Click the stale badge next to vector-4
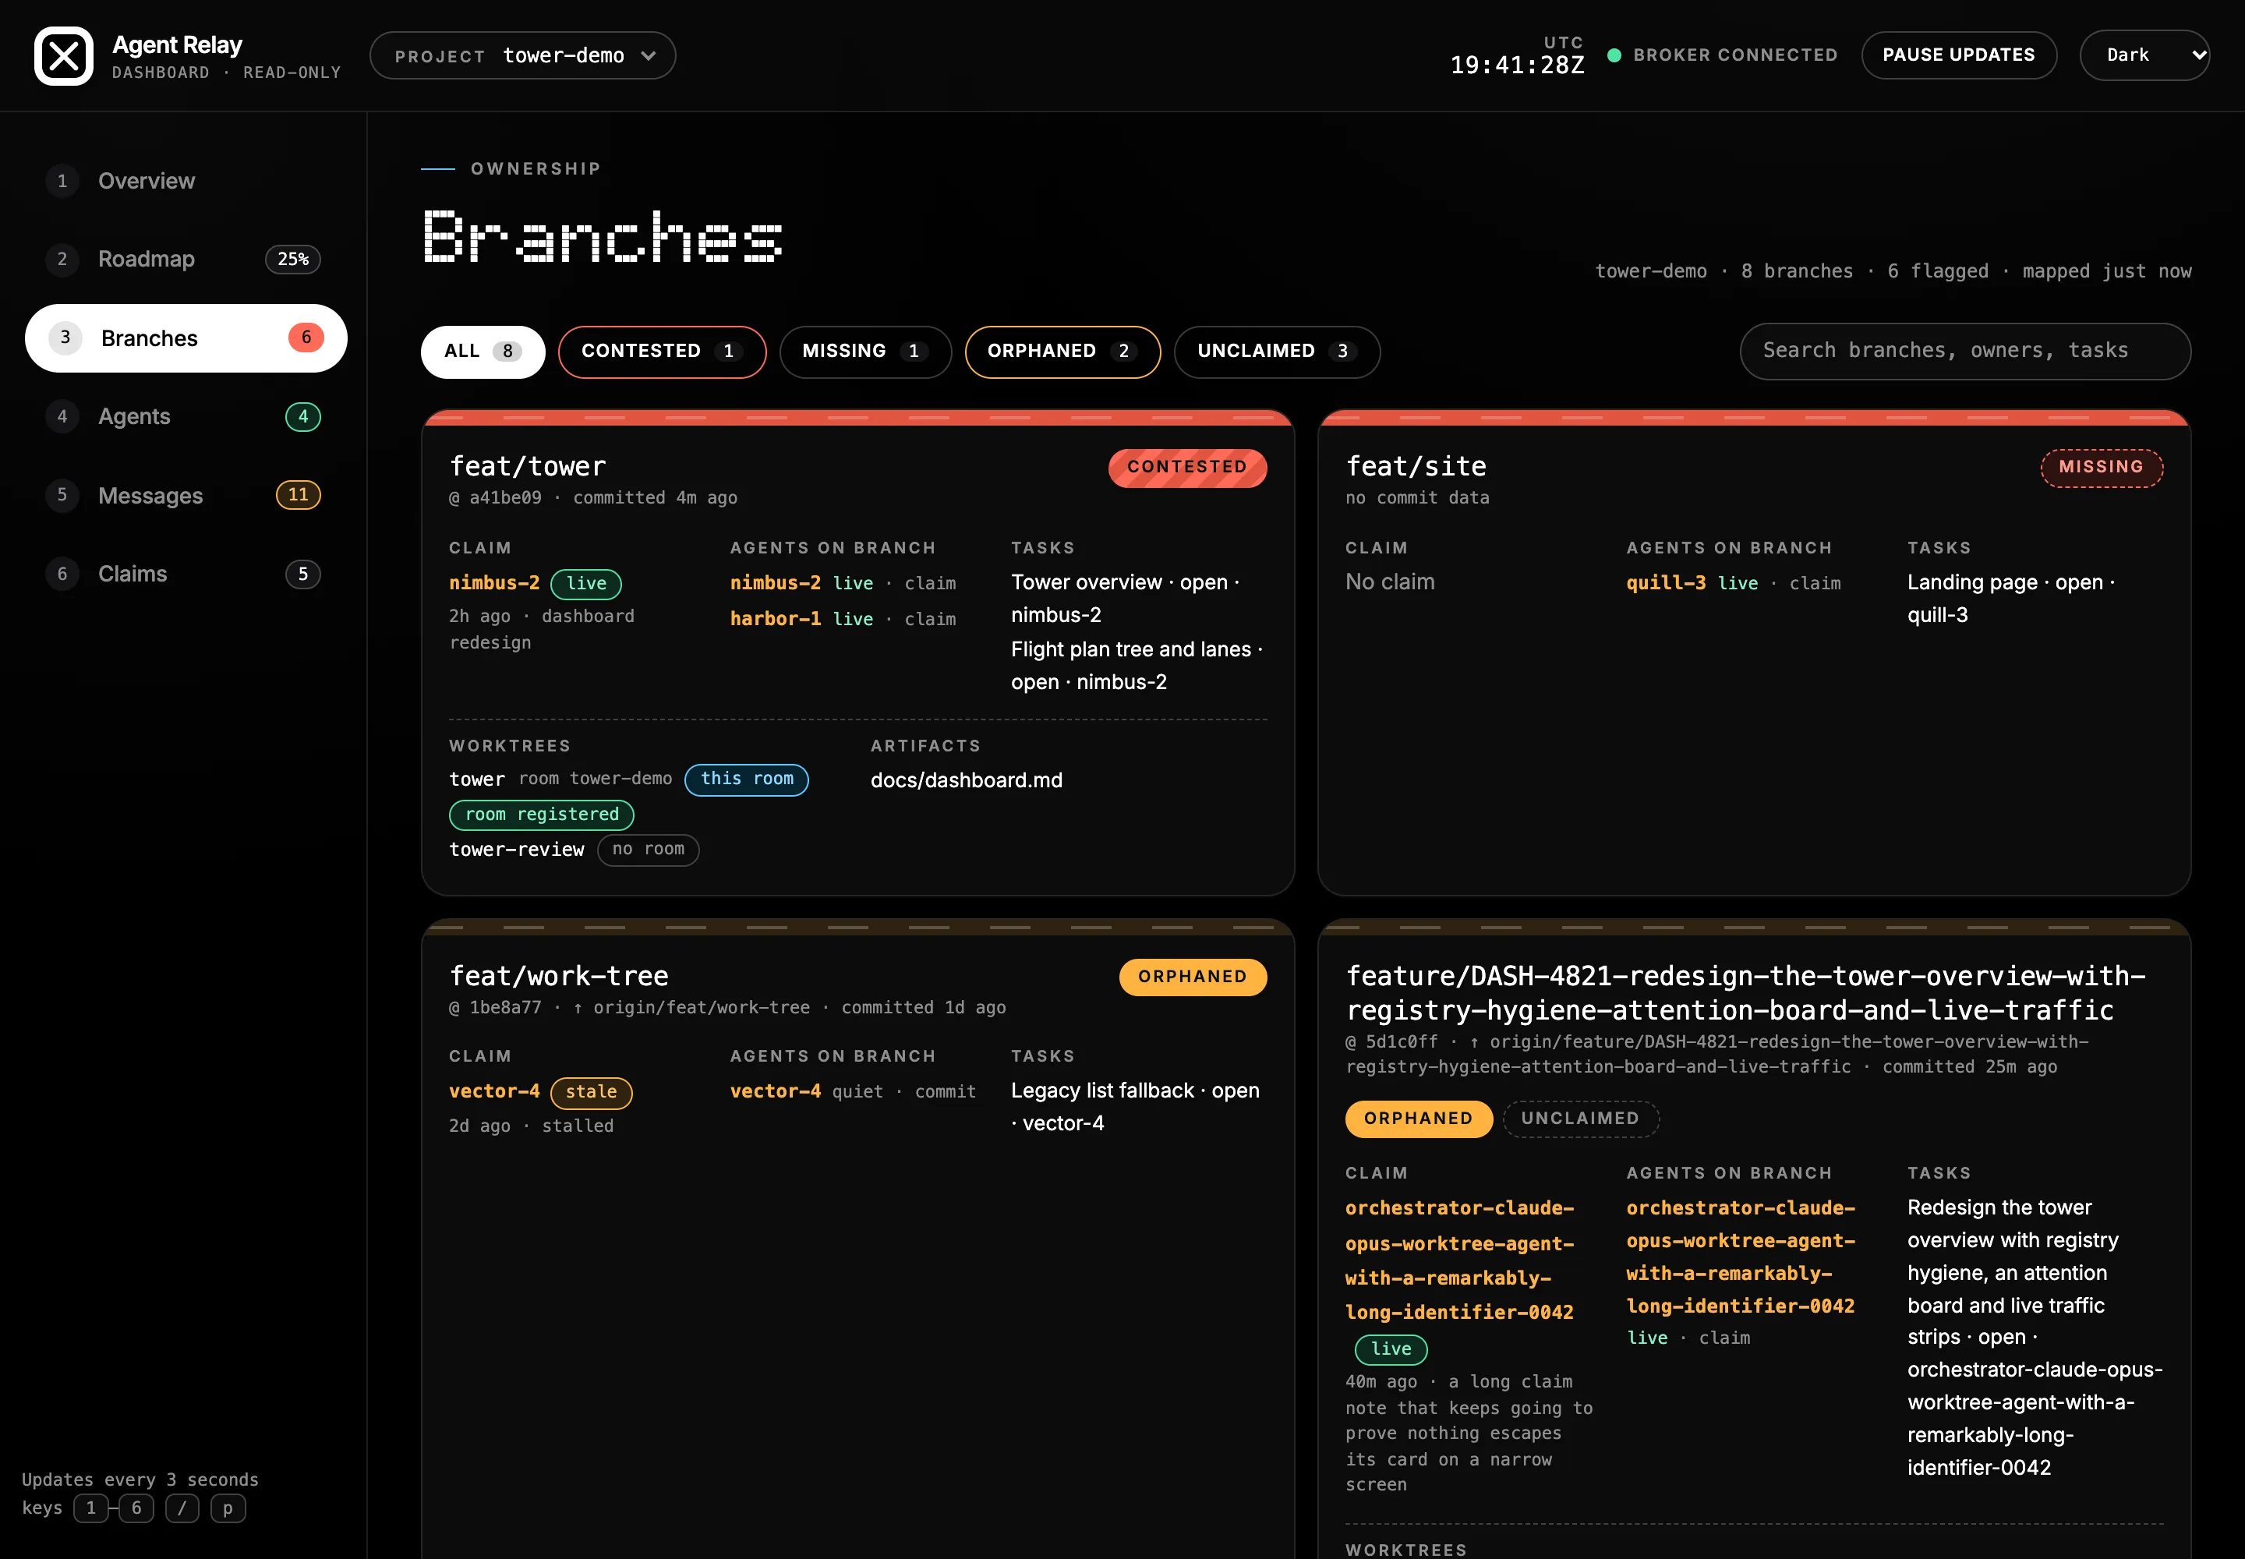 point(591,1092)
